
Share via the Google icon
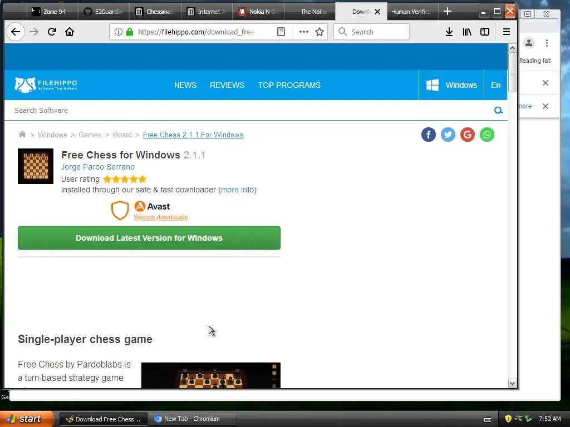[x=468, y=135]
